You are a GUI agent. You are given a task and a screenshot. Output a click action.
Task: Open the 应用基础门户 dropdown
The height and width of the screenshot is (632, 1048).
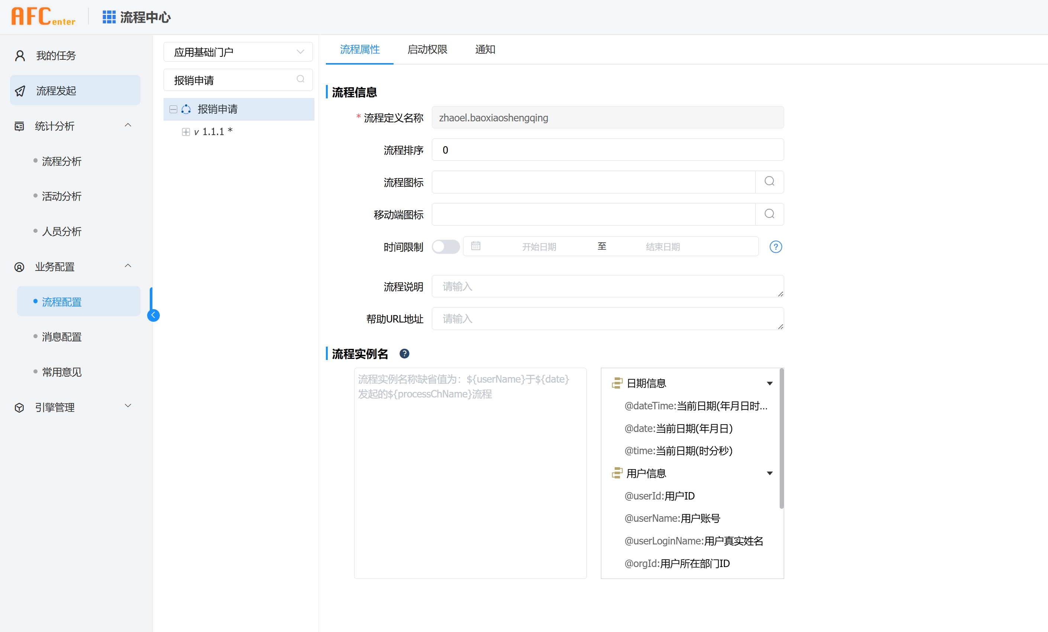tap(238, 52)
